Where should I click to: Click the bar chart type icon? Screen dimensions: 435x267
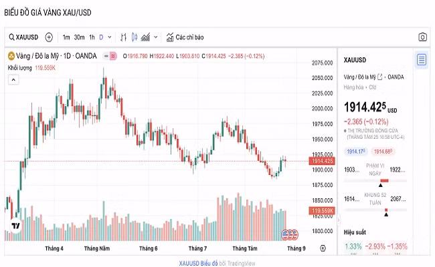coord(123,37)
